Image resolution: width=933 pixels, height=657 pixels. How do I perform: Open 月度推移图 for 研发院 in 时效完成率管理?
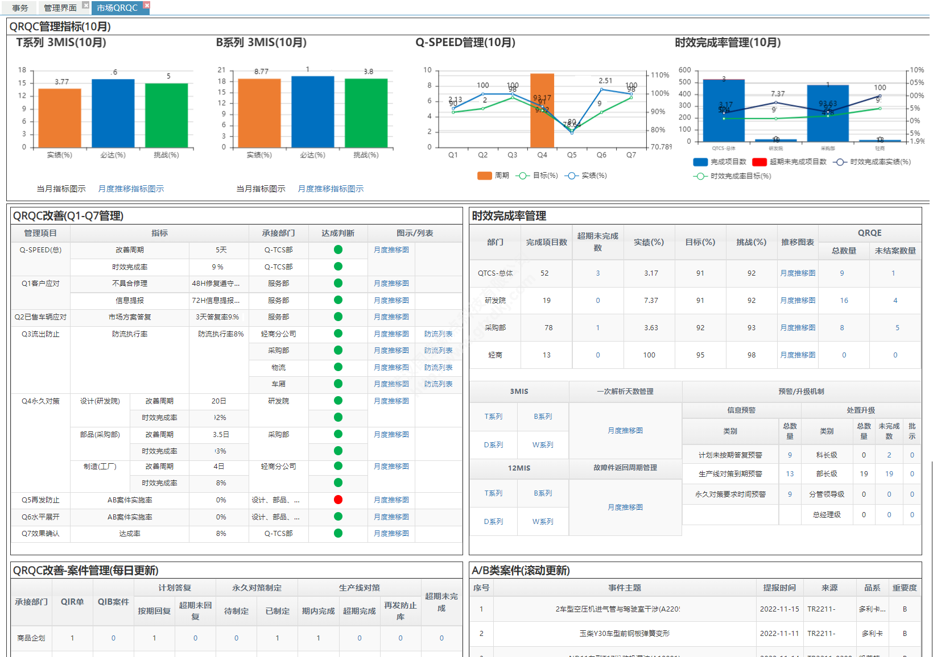tap(797, 301)
